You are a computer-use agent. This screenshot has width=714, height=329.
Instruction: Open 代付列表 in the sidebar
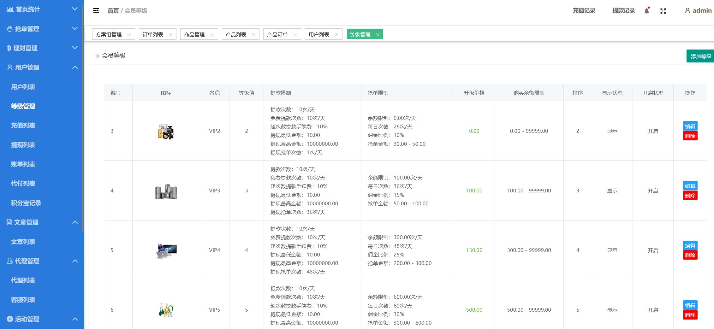click(x=23, y=184)
